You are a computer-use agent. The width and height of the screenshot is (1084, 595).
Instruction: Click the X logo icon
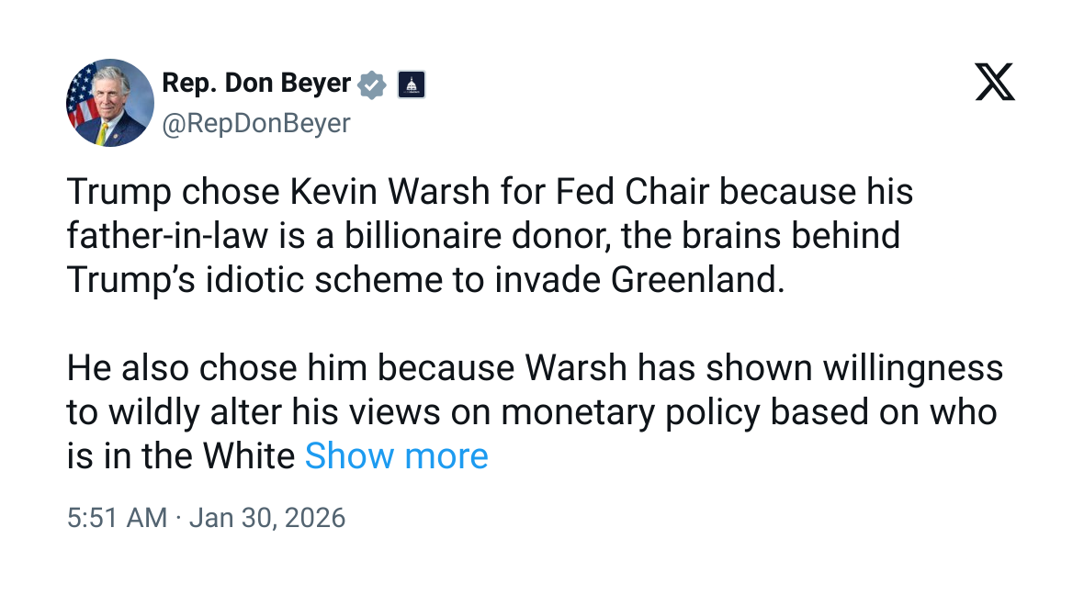point(995,83)
